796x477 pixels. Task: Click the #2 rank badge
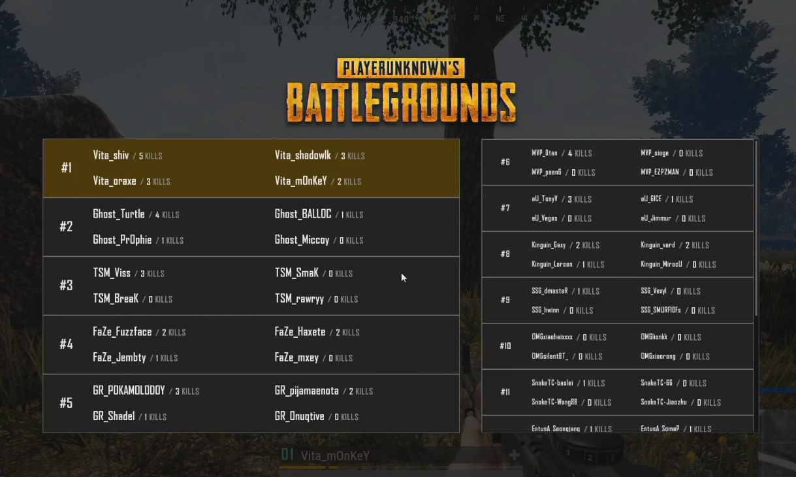click(x=67, y=227)
